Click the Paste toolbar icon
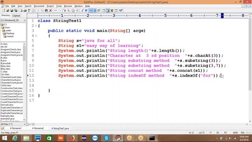The image size is (252, 142). (46, 11)
